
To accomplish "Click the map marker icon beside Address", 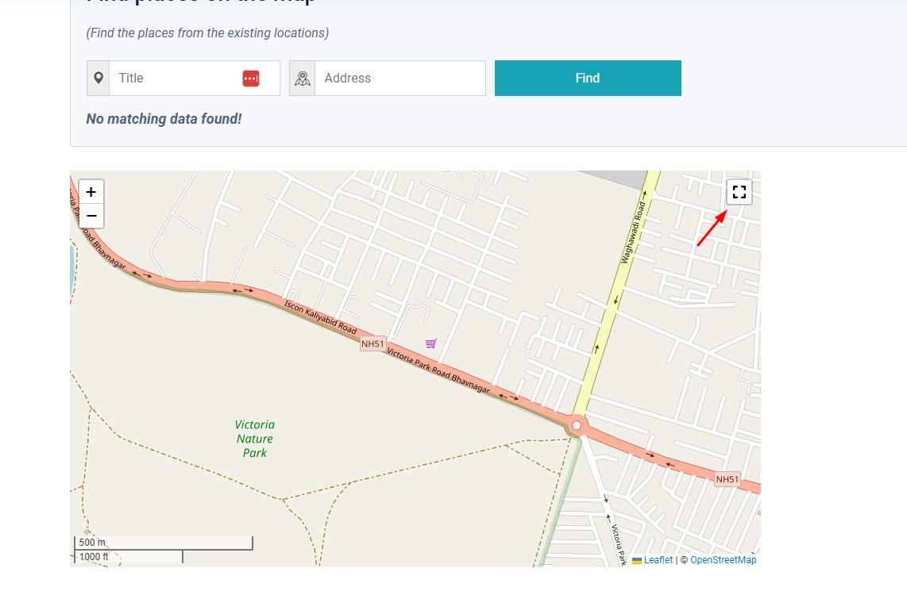I will click(x=303, y=78).
